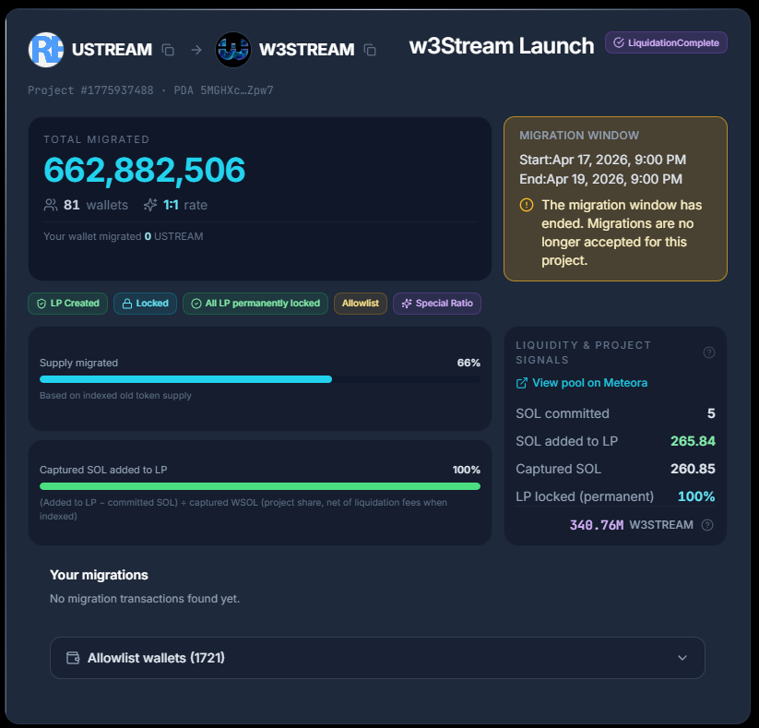Click the 340.76M W3STREAM amount
This screenshot has height=728, width=759.
pos(631,525)
